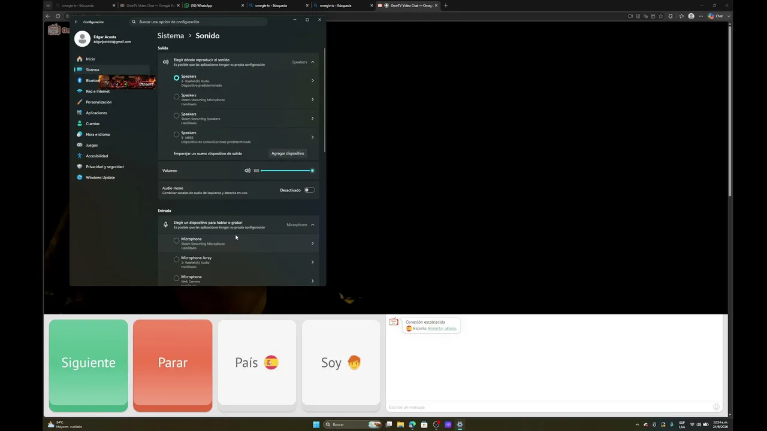Click Soy gender button
The height and width of the screenshot is (431, 767).
pos(341,363)
